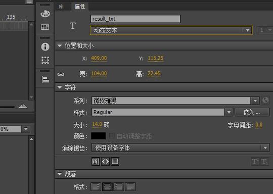Toggle render text as HTML button

[105, 162]
